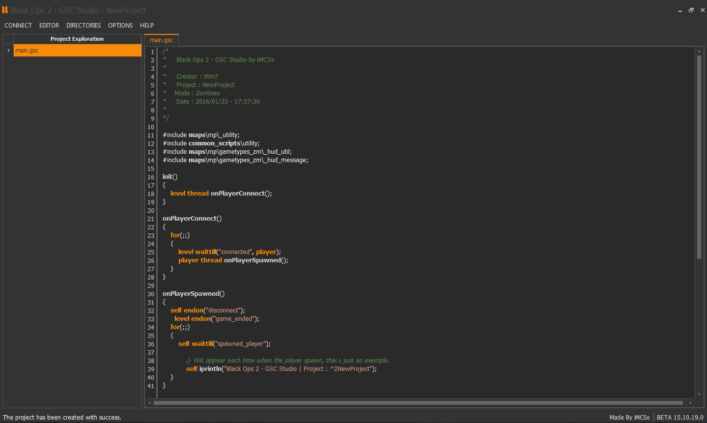This screenshot has width=707, height=423.
Task: Click line number 16 in the gutter
Action: (151, 177)
